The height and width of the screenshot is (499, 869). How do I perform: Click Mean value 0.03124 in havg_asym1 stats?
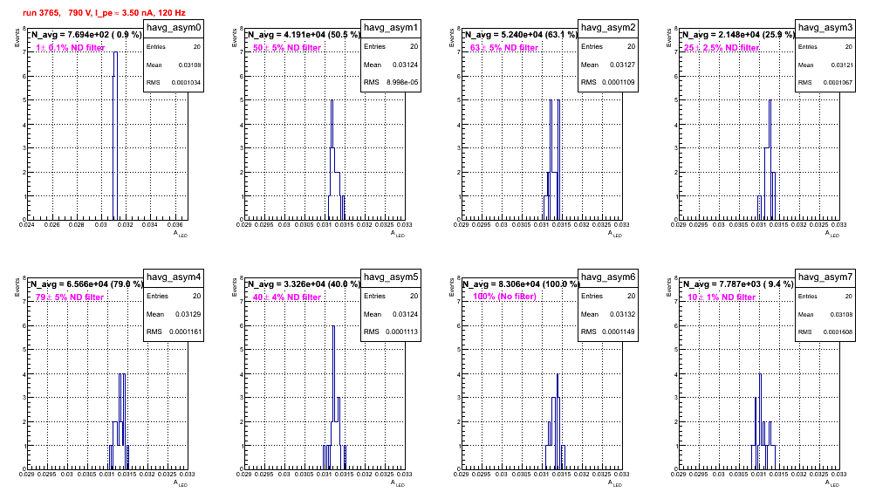click(406, 65)
